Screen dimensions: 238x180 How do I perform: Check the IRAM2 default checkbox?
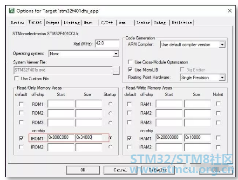coord(129,147)
